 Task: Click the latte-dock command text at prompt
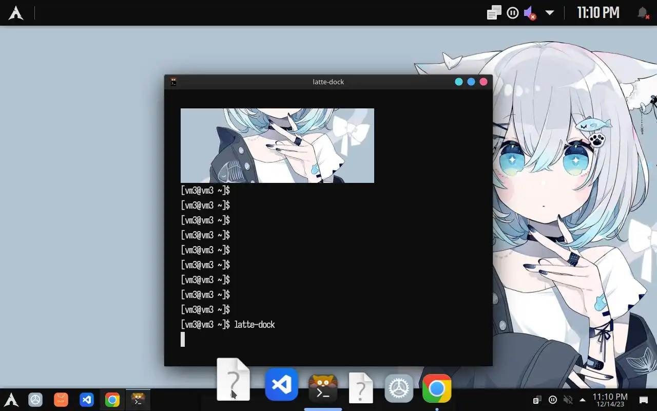pos(255,325)
